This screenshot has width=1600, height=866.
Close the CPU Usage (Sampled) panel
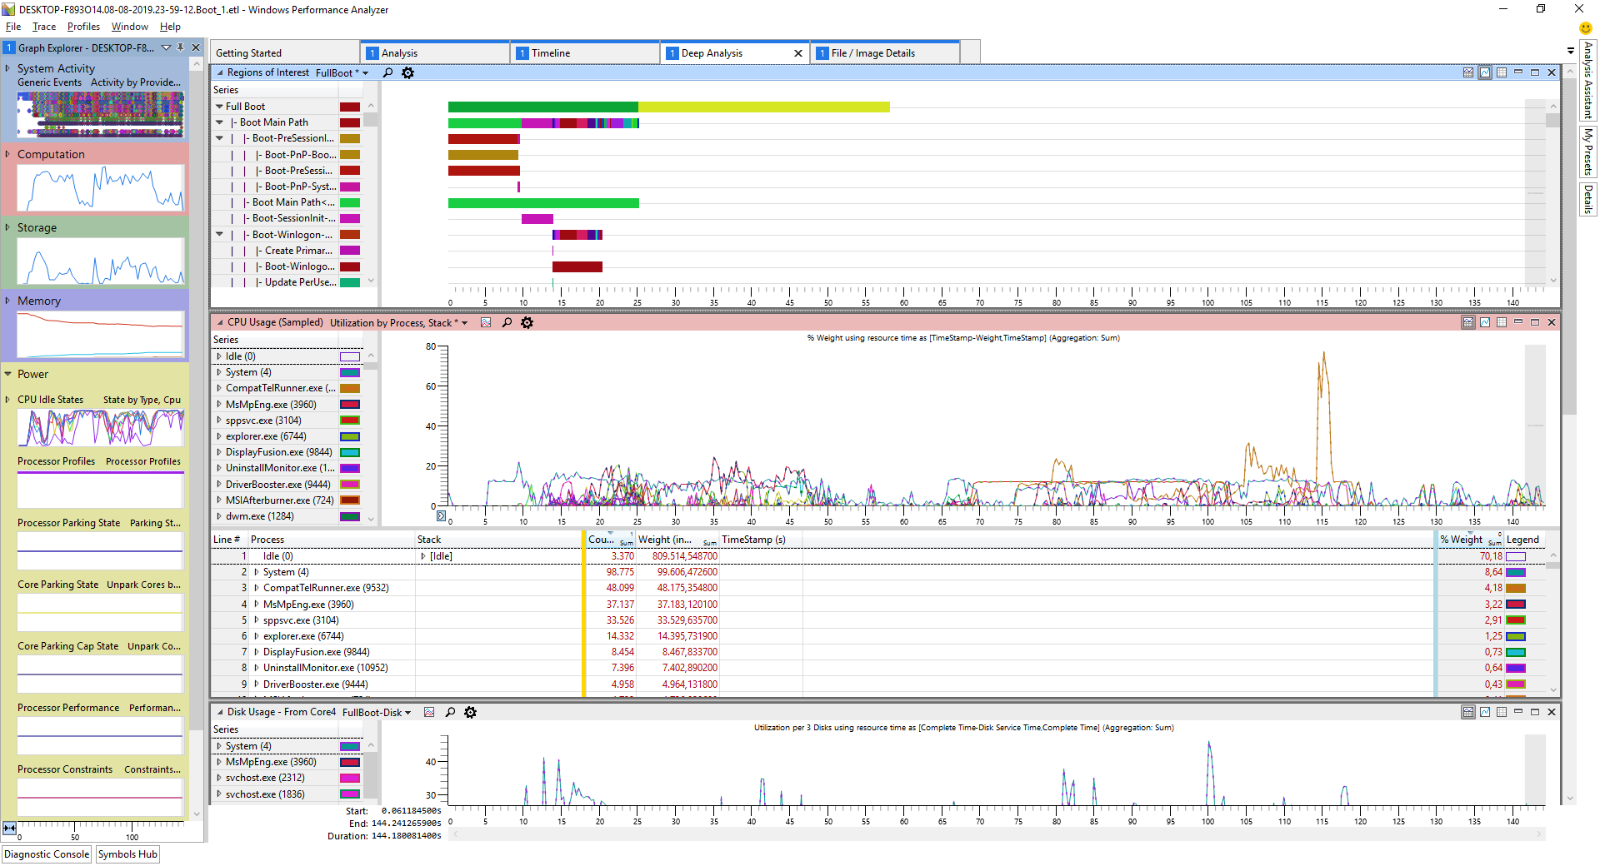[x=1552, y=323]
